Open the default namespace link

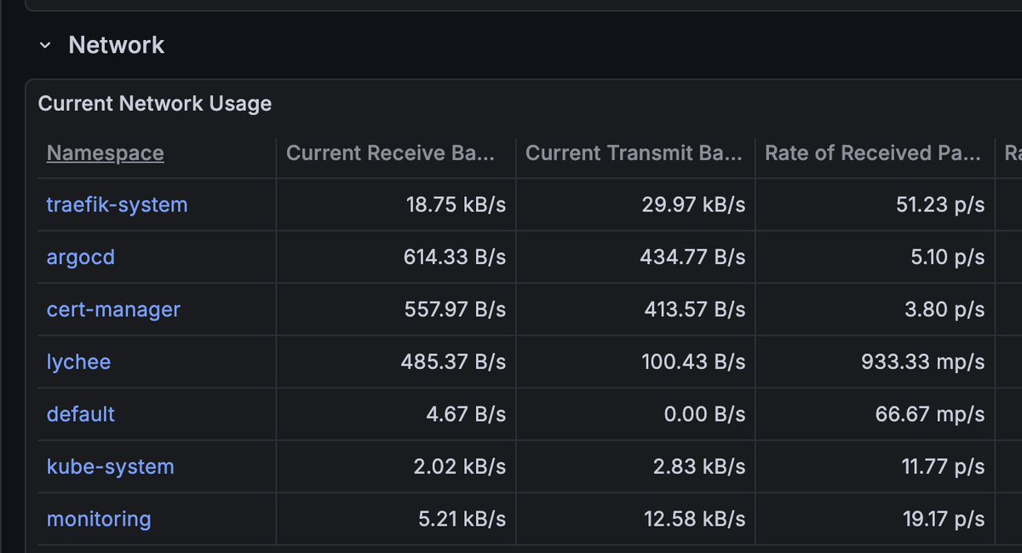click(80, 414)
